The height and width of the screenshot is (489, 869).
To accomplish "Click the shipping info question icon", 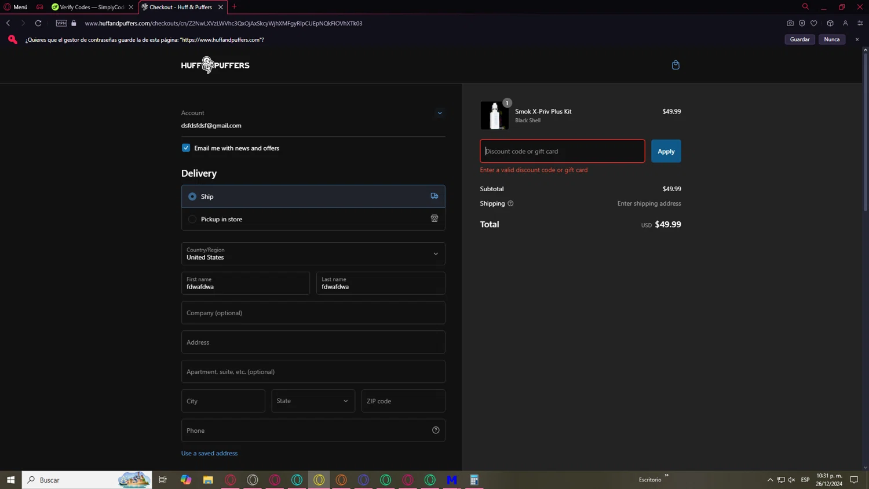I will [510, 203].
